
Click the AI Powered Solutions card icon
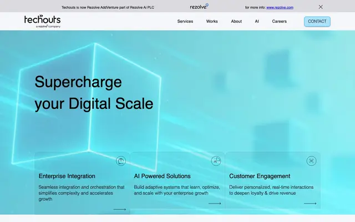point(216,161)
